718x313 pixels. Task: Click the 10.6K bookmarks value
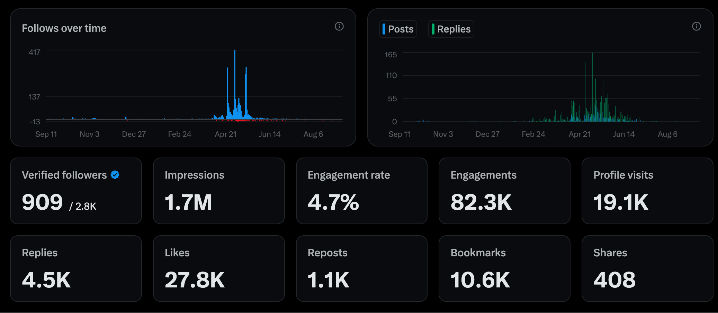[480, 280]
